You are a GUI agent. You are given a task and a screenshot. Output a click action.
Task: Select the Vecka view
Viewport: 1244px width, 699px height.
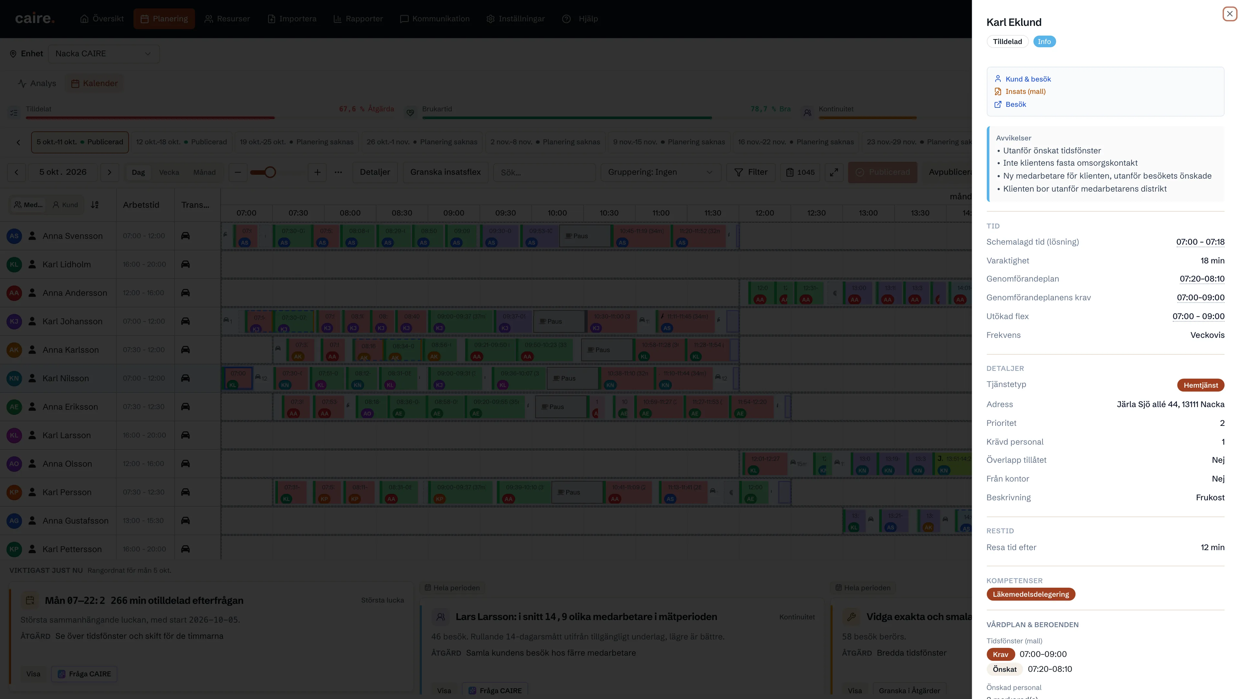point(169,173)
